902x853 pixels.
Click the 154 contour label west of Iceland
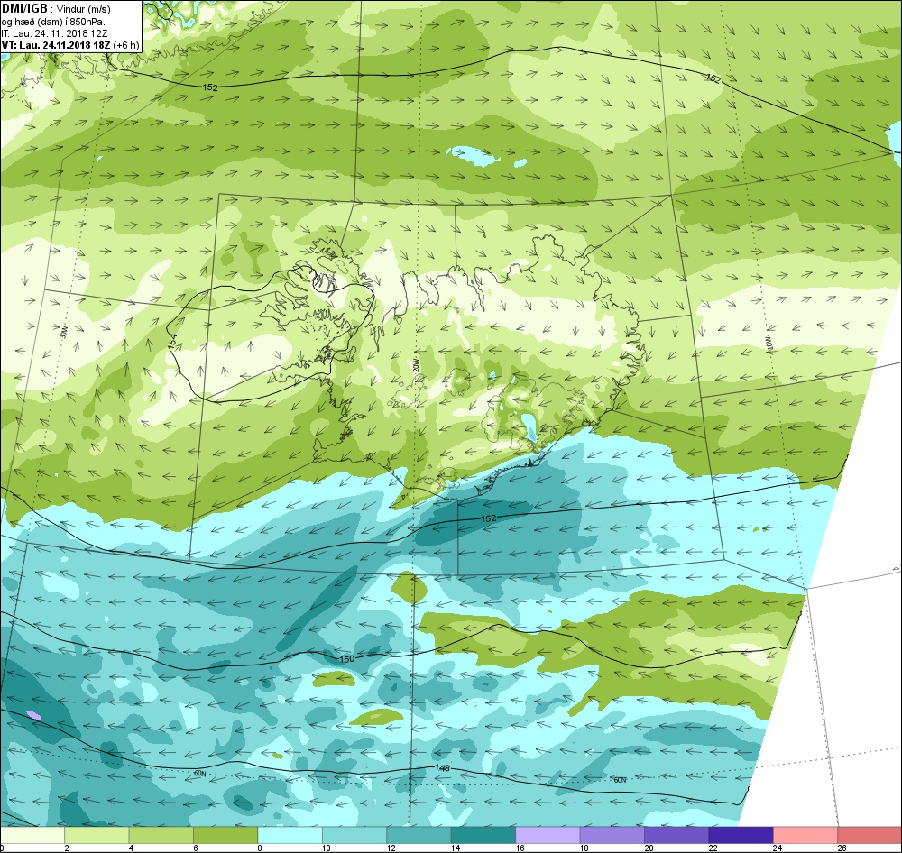pyautogui.click(x=172, y=341)
